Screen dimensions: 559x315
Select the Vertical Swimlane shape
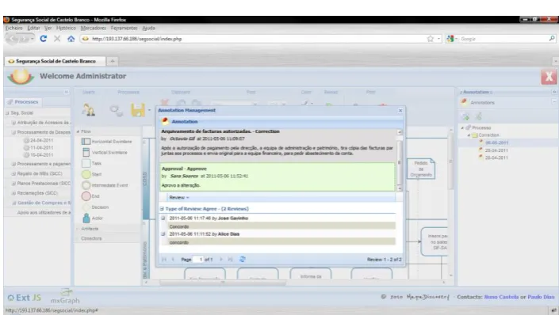click(x=105, y=152)
